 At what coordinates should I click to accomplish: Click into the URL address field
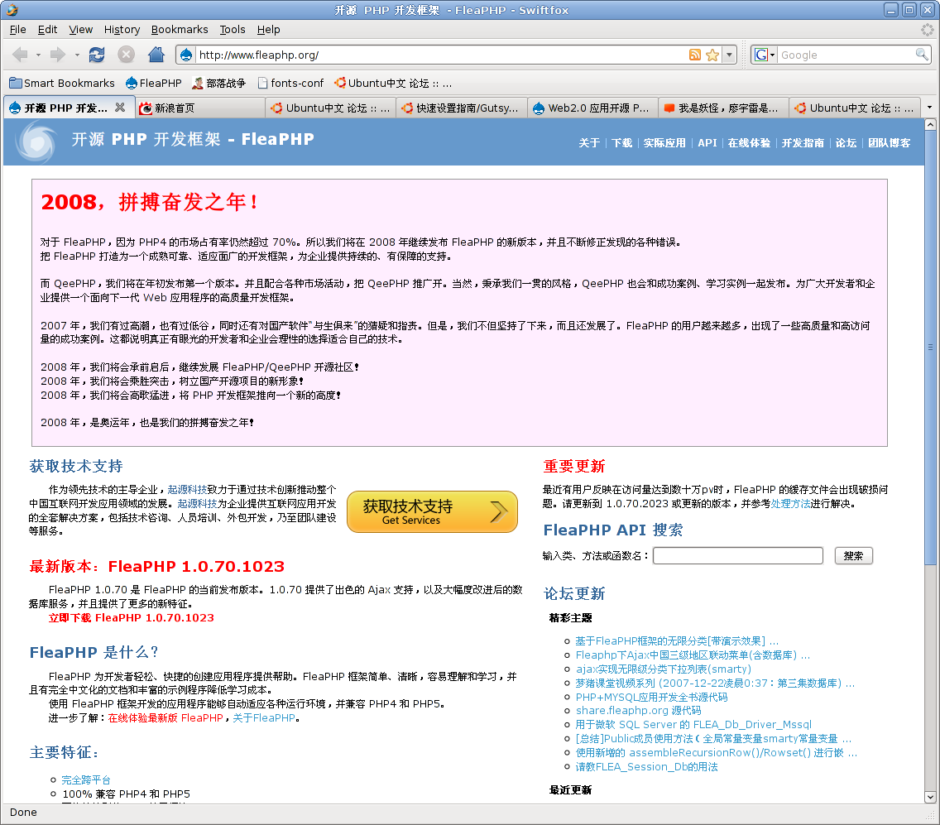[x=440, y=55]
